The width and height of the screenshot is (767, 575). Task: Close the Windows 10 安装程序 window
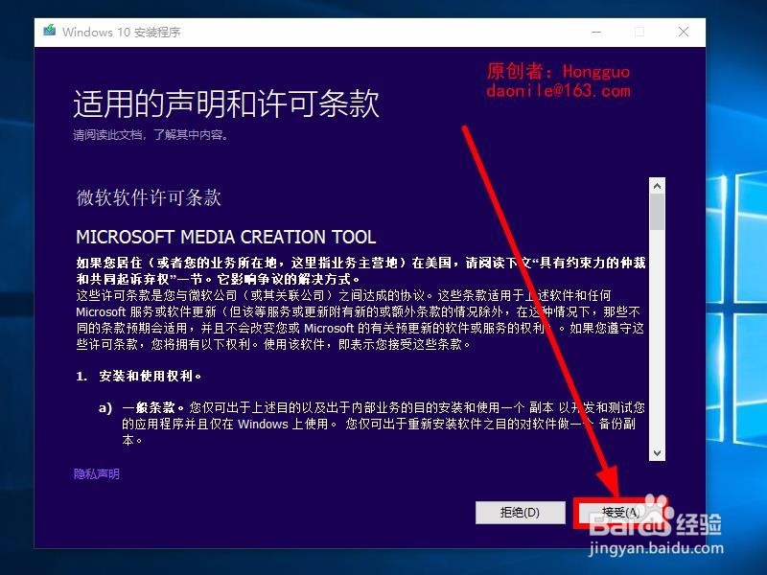click(684, 33)
